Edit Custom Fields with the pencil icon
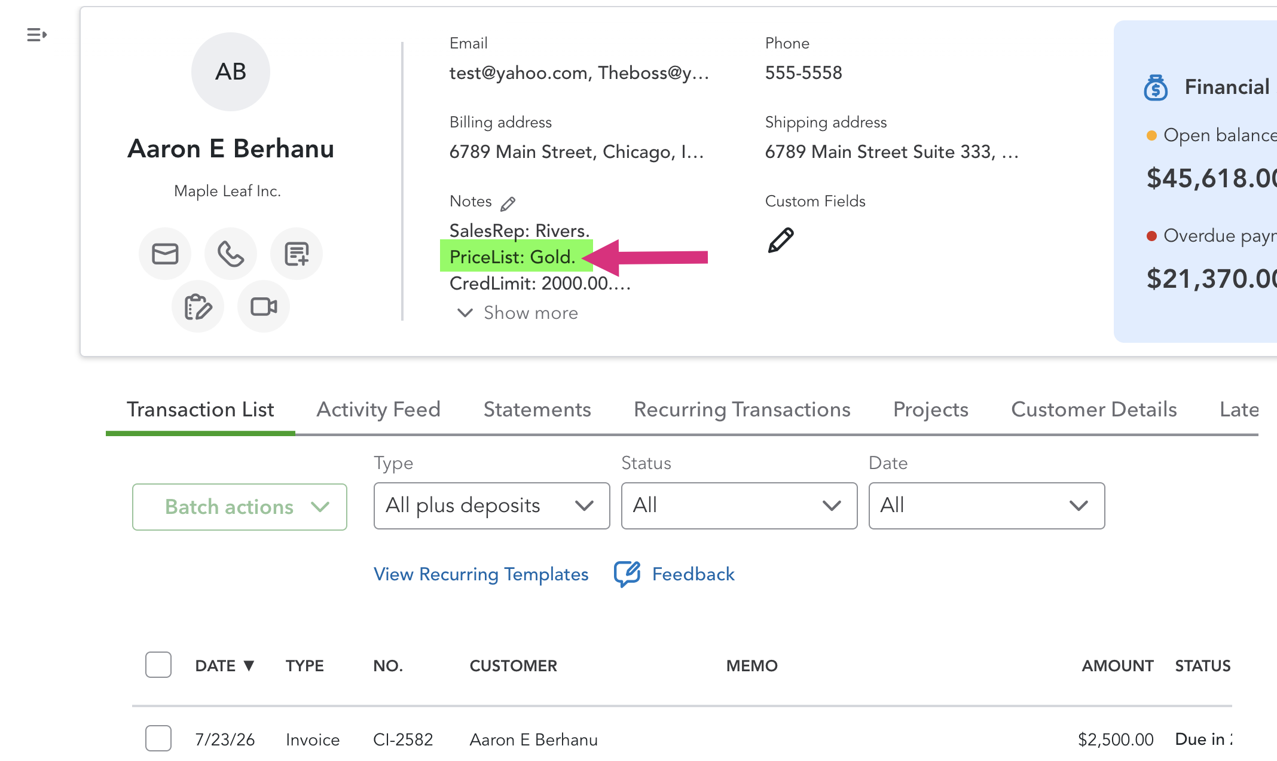Viewport: 1277px width, 761px height. [781, 241]
